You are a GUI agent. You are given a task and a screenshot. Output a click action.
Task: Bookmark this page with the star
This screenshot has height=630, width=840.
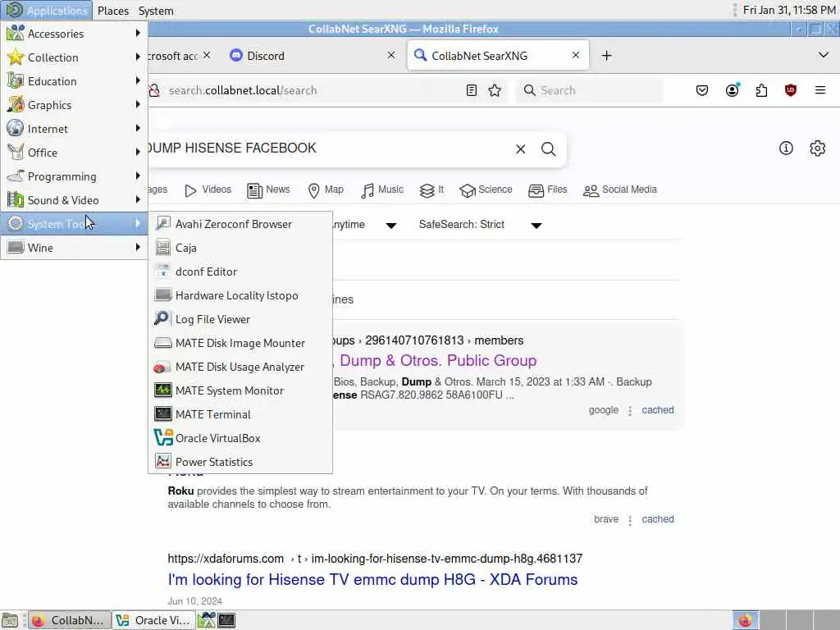495,90
